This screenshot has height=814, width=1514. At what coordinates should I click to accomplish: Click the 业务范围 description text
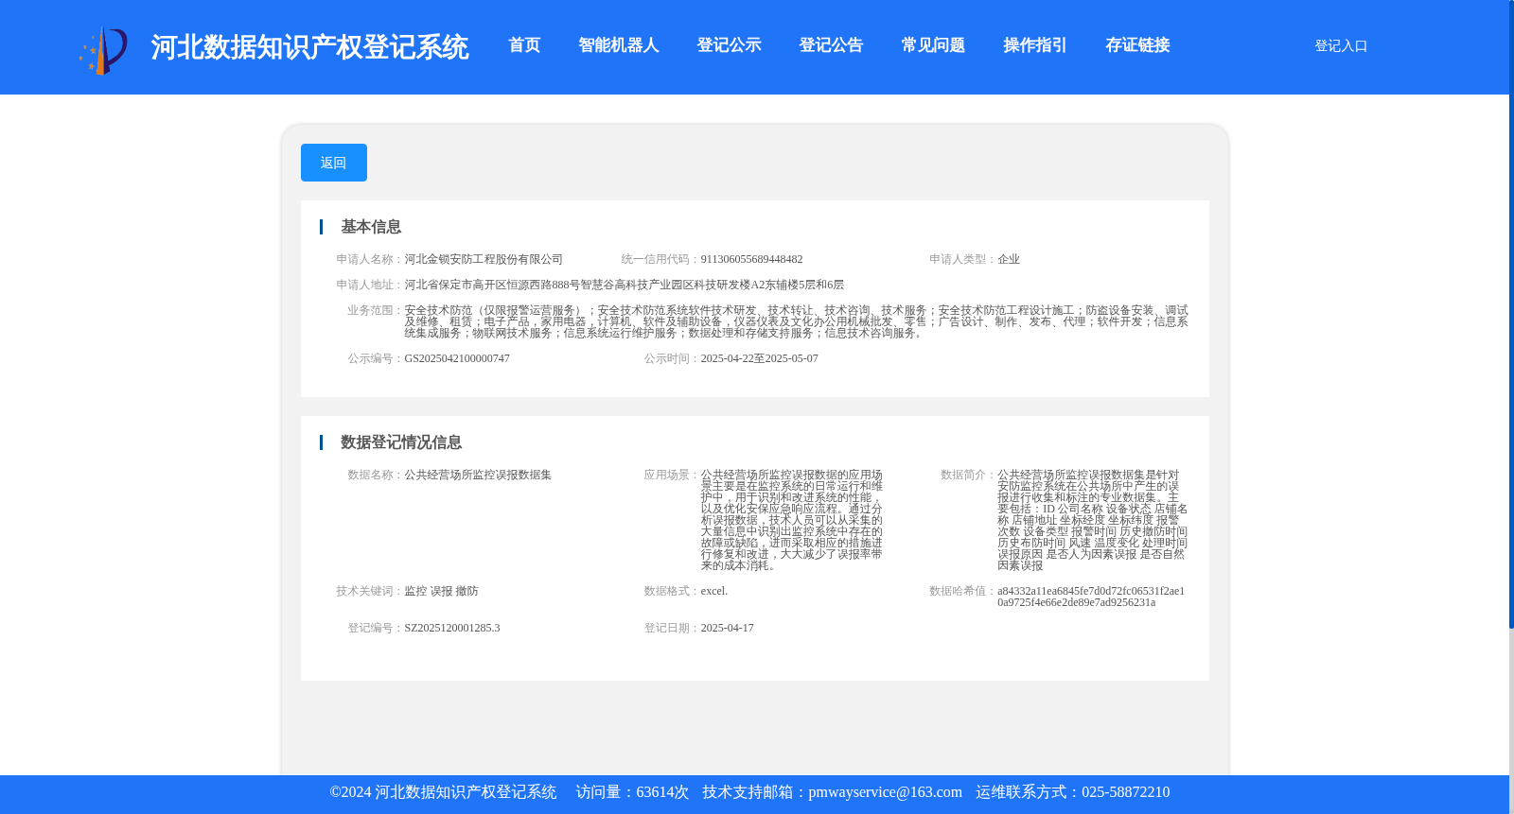click(796, 321)
